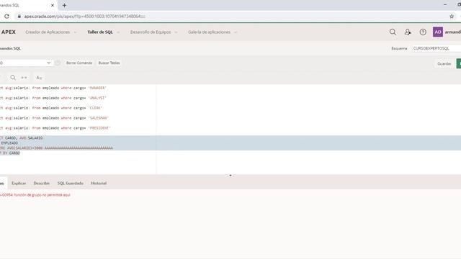Switch to Explicar tab
Viewport: 461px width, 259px height.
[x=19, y=183]
